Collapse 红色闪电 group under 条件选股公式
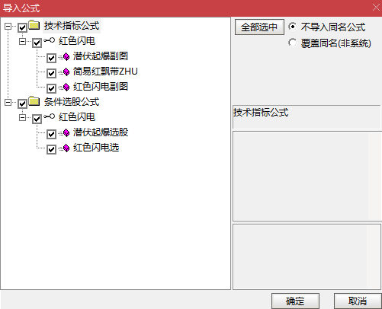 23,117
